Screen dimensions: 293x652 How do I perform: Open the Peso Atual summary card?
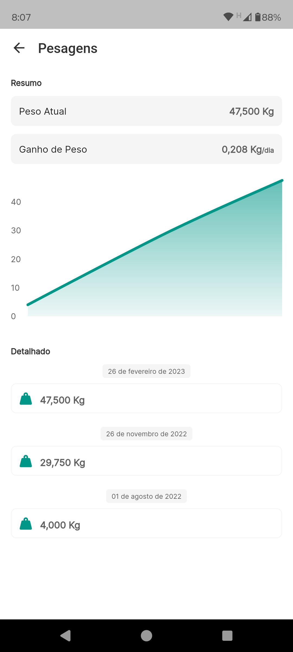146,111
